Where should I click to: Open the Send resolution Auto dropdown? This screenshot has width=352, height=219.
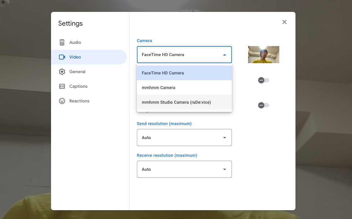[x=184, y=138]
